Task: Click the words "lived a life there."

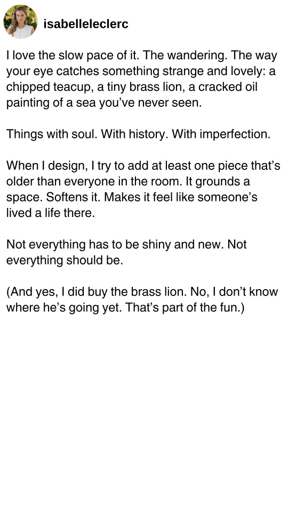Action: [x=51, y=213]
